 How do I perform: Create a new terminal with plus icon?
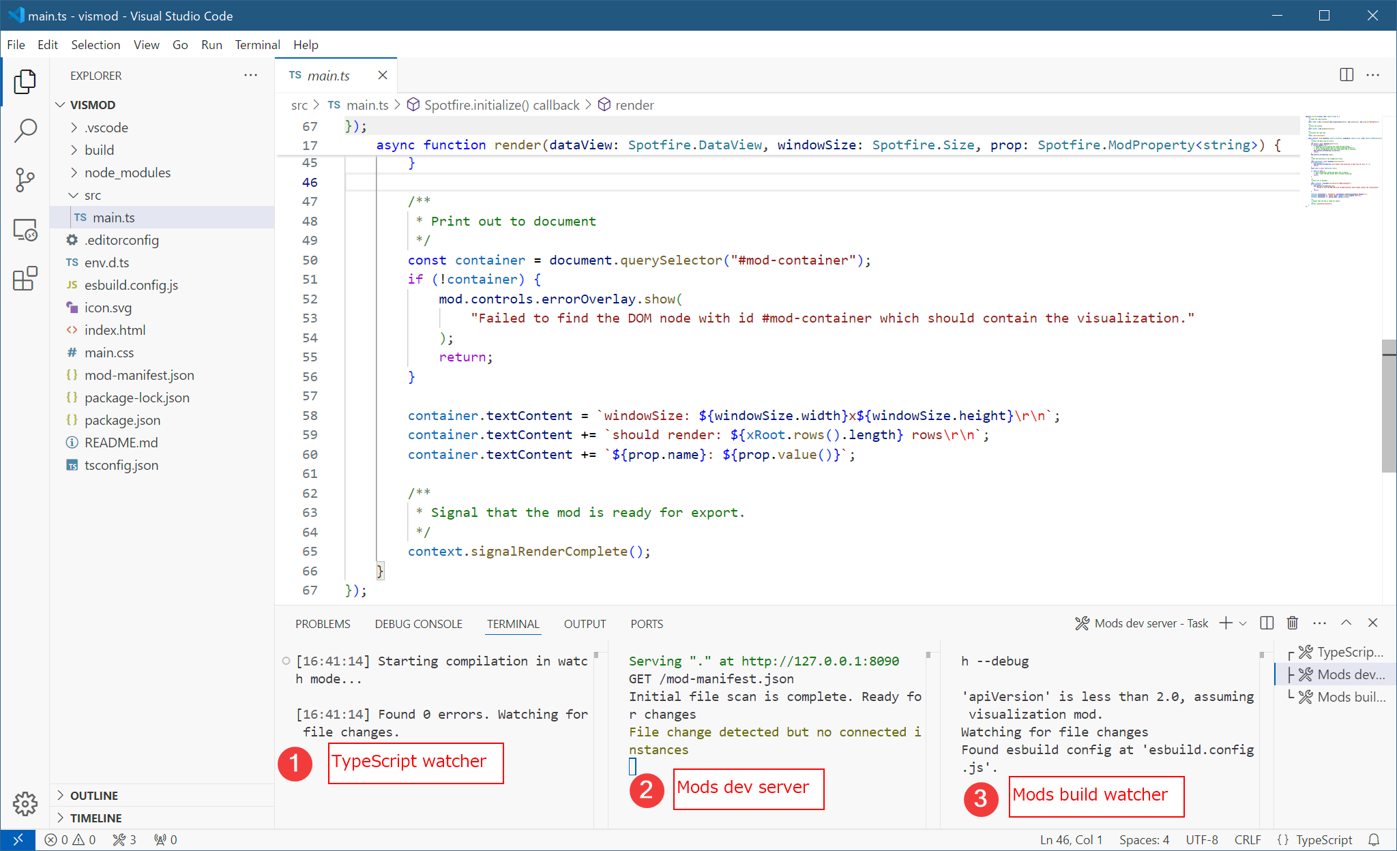click(1226, 623)
